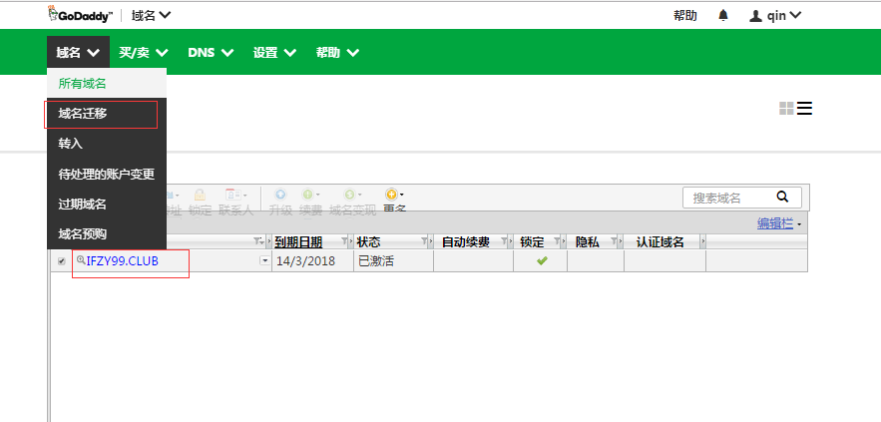The height and width of the screenshot is (422, 881).
Task: Open the IFZY99.CLUB domain link
Action: coord(122,261)
